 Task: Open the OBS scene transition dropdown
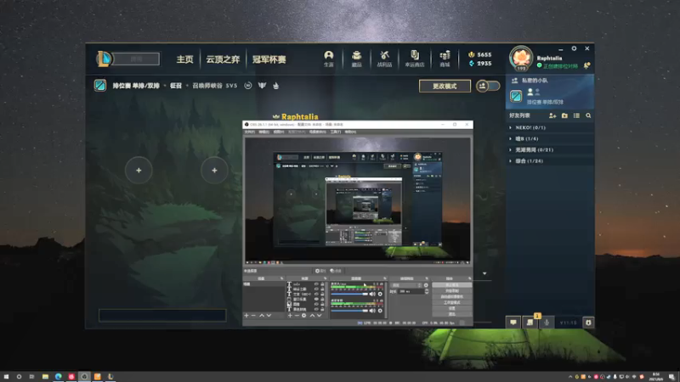click(x=406, y=285)
